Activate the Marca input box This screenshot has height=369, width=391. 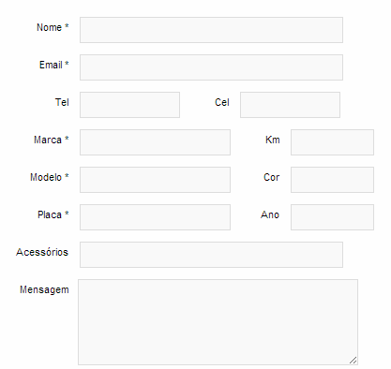click(155, 142)
